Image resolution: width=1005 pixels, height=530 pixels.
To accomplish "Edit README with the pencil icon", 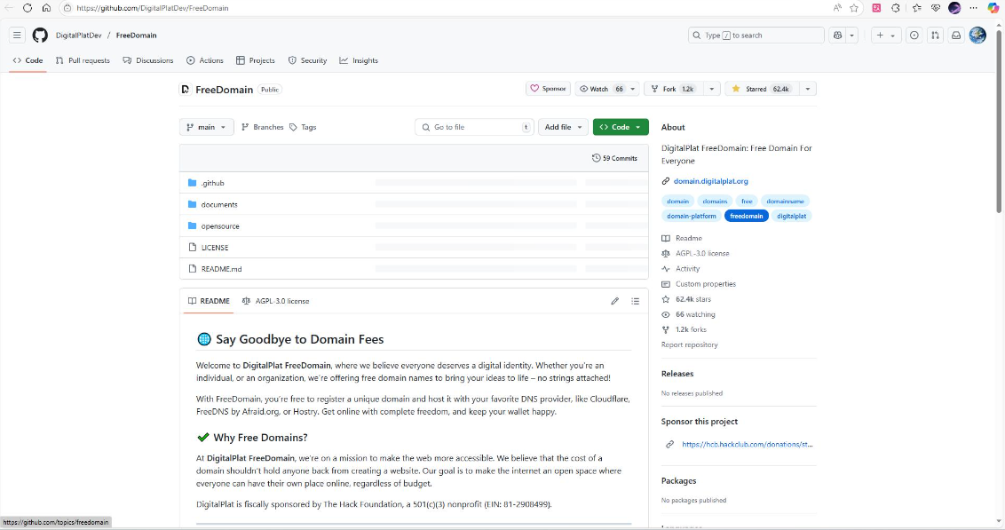I will click(614, 301).
